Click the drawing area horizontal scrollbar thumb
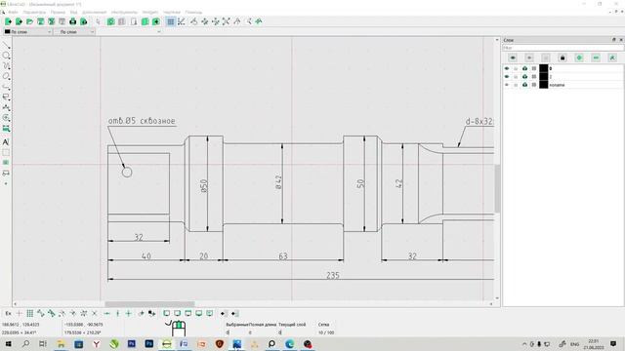Viewport: 625px width, 351px height. (x=149, y=304)
